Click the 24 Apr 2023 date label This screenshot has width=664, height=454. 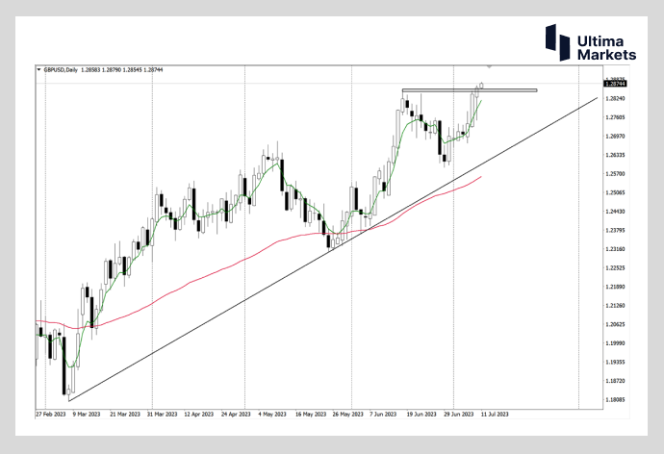236,415
